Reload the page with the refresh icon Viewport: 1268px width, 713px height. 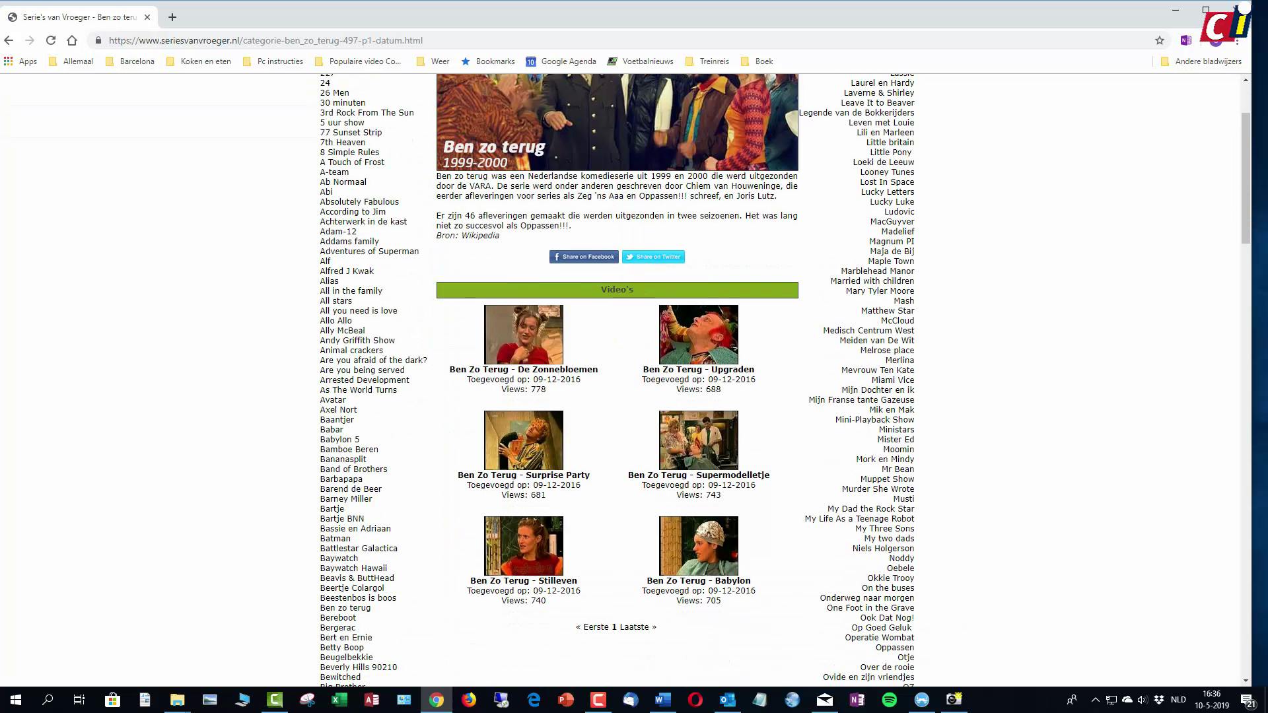(51, 40)
